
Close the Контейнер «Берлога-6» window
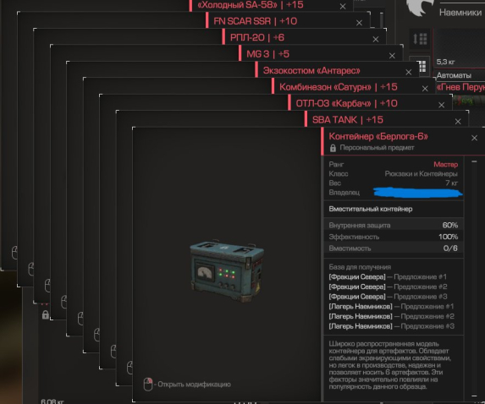point(474,138)
